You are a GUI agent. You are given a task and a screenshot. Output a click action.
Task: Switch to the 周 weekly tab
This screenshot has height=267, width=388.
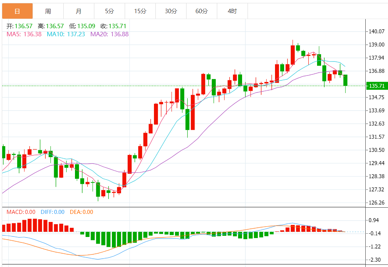(x=48, y=11)
